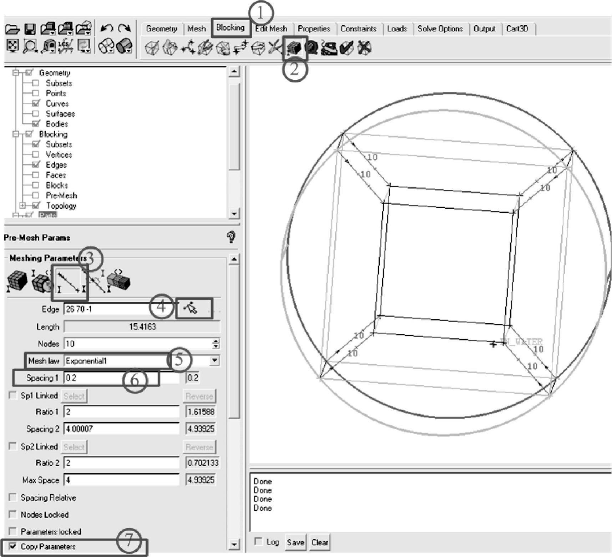Screen dimensions: 612x557
Task: Uncheck Copy Parameters checkbox
Action: click(x=13, y=546)
